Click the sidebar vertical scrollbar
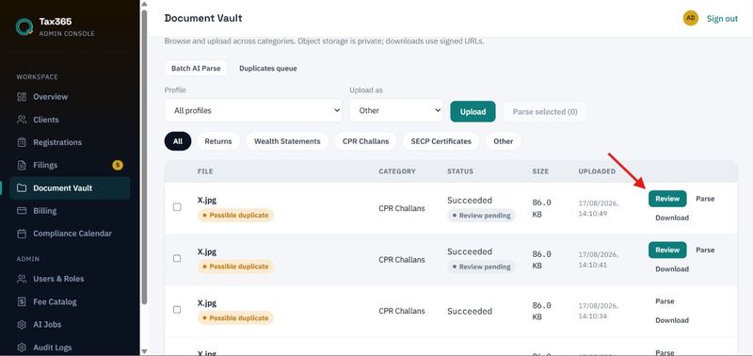Viewport: 753px width, 356px height. tap(145, 156)
